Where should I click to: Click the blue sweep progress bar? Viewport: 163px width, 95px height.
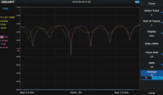[x=77, y=90]
